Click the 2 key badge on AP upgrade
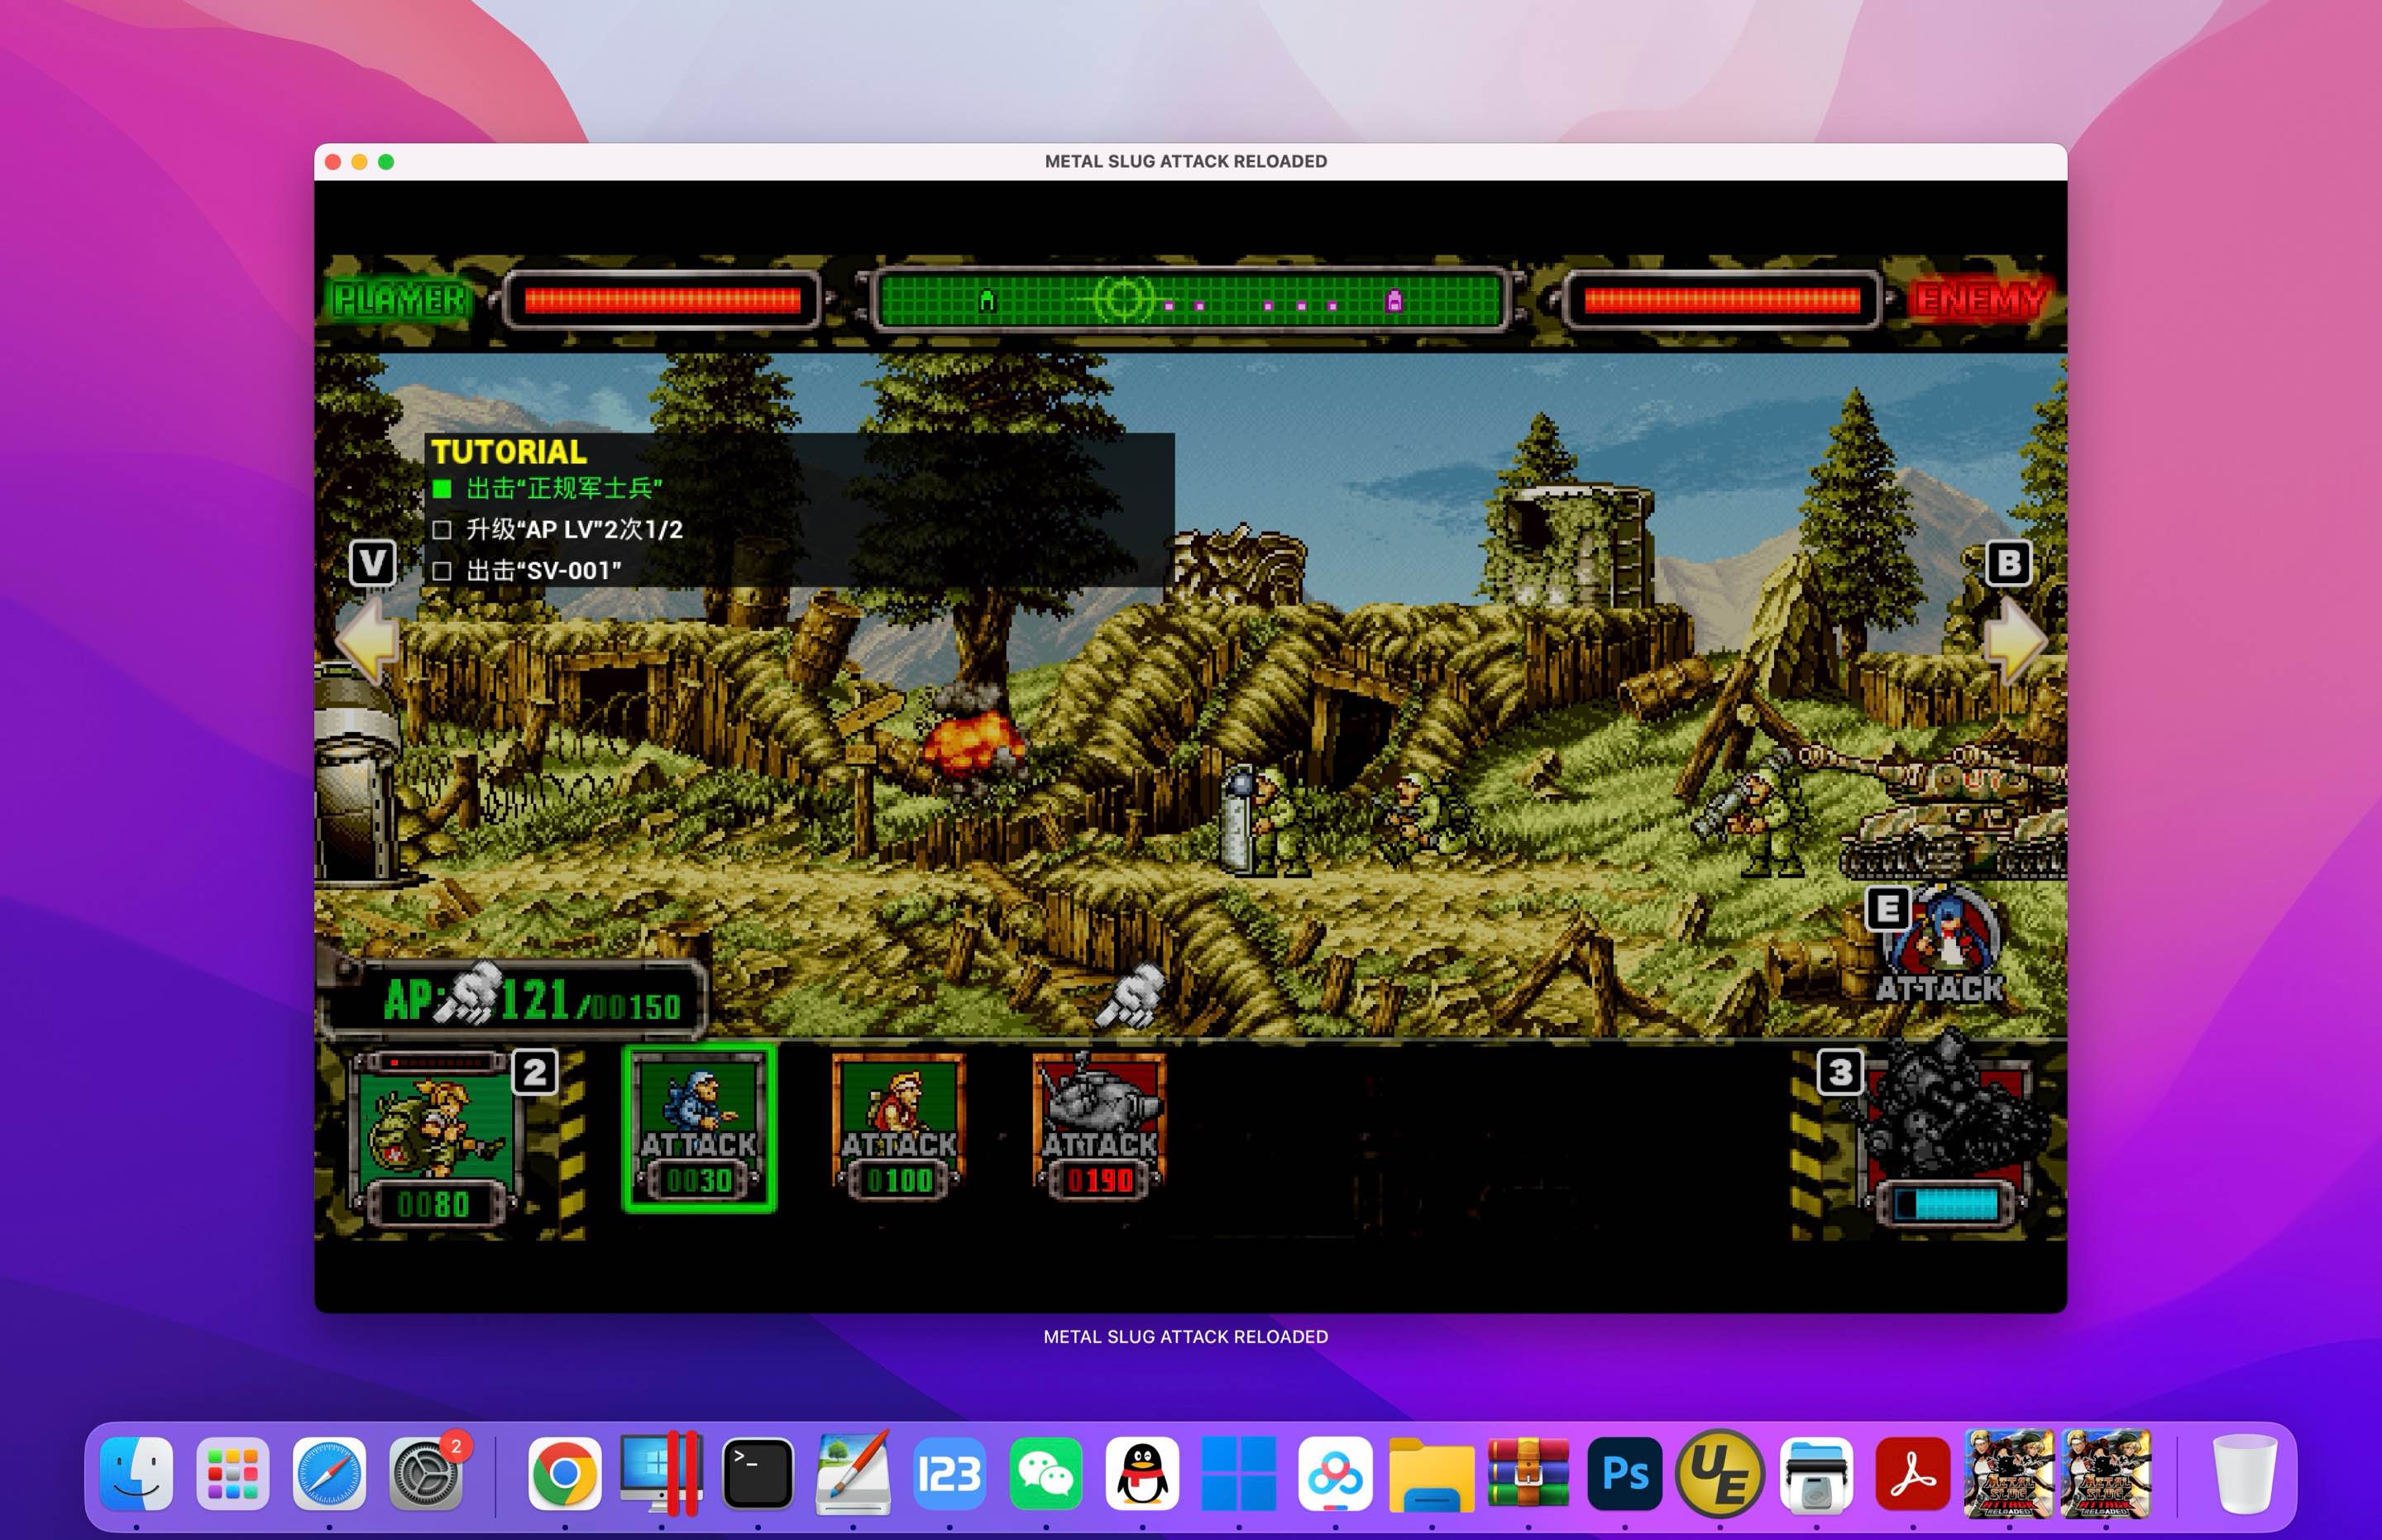Viewport: 2382px width, 1540px height. point(535,1072)
